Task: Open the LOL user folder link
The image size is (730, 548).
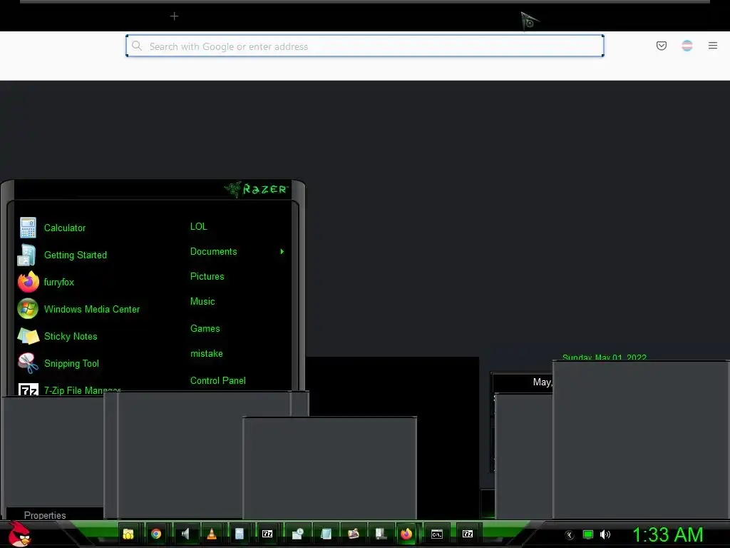Action: (x=198, y=226)
